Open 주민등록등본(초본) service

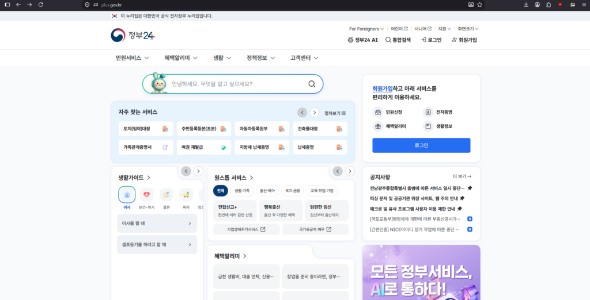(x=203, y=129)
